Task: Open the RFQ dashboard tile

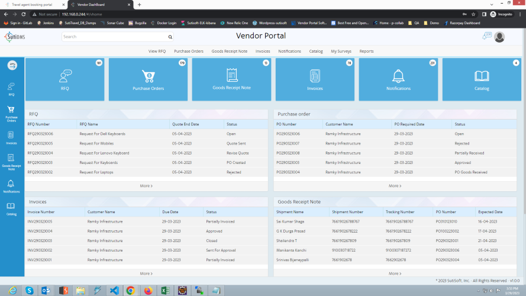Action: tap(64, 79)
